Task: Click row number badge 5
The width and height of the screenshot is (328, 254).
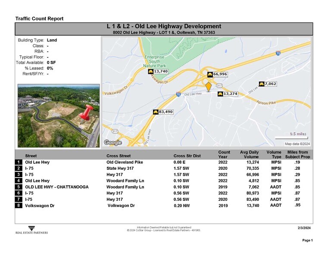Action: point(19,187)
